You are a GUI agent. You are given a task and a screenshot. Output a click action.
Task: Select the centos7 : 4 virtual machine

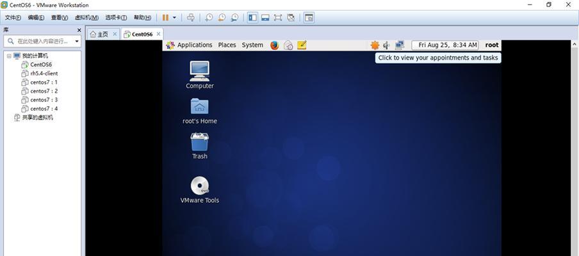44,109
